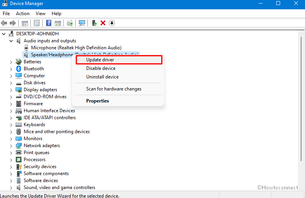
Task: Click the vertical scrollbar thumb
Action: pyautogui.click(x=301, y=99)
